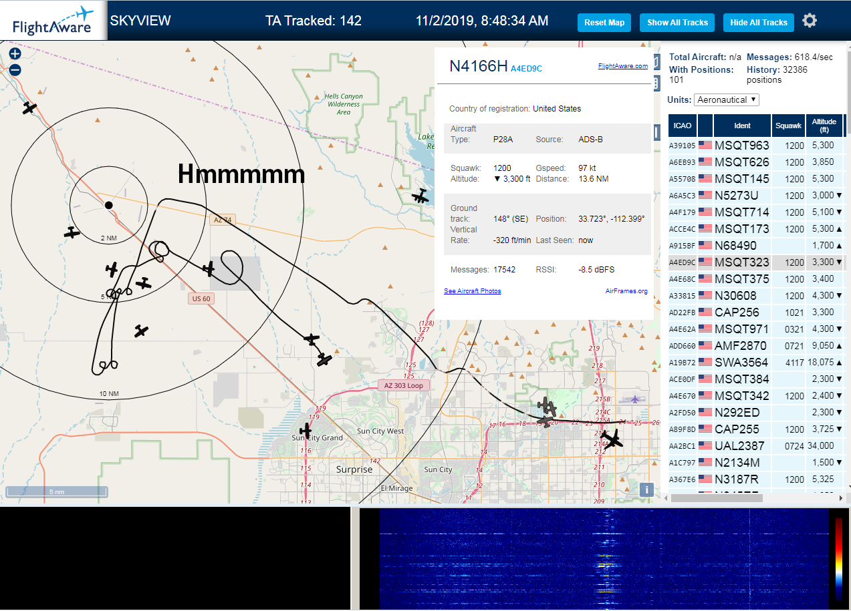The height and width of the screenshot is (611, 851).
Task: Sort table by Ident column header
Action: (x=742, y=126)
